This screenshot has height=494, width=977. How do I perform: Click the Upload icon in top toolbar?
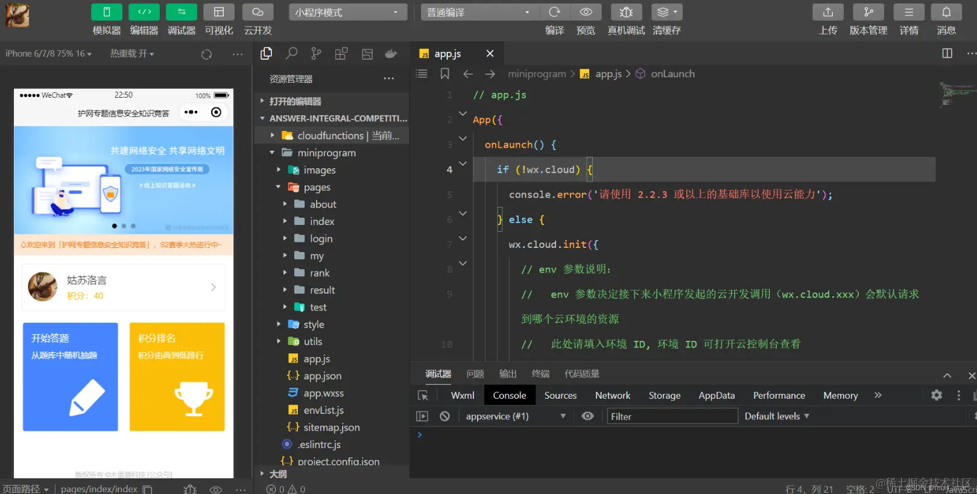coord(828,13)
